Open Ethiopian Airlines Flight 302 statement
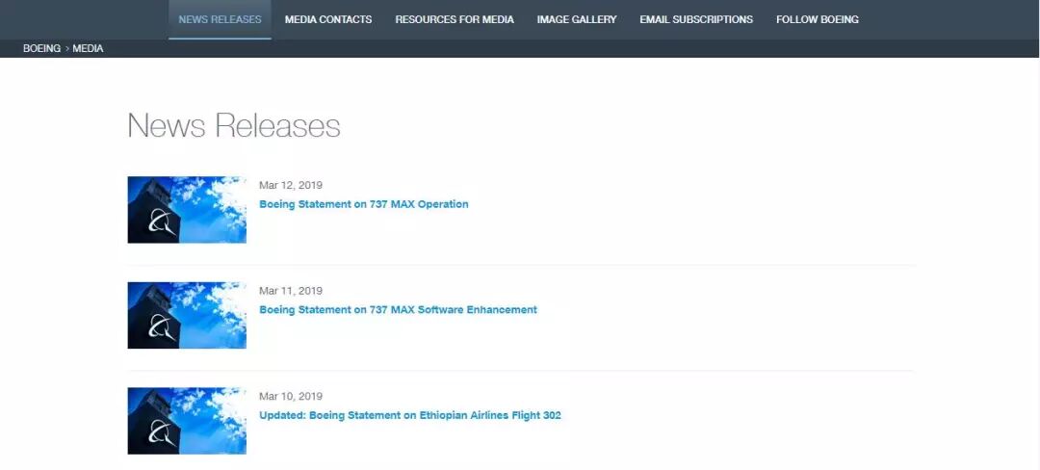This screenshot has width=1040, height=470. coord(410,416)
